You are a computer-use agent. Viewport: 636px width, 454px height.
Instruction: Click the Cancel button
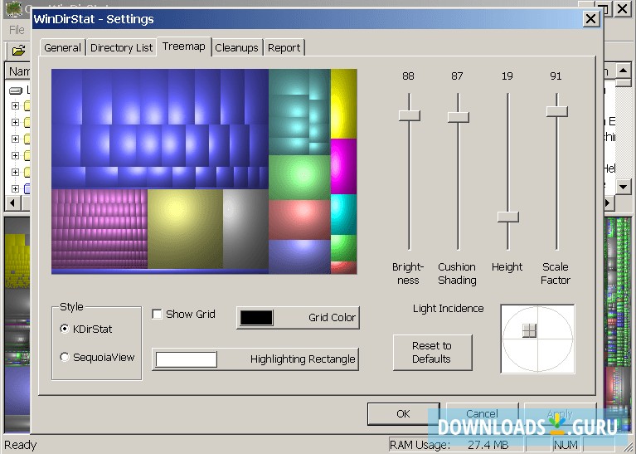pos(482,414)
